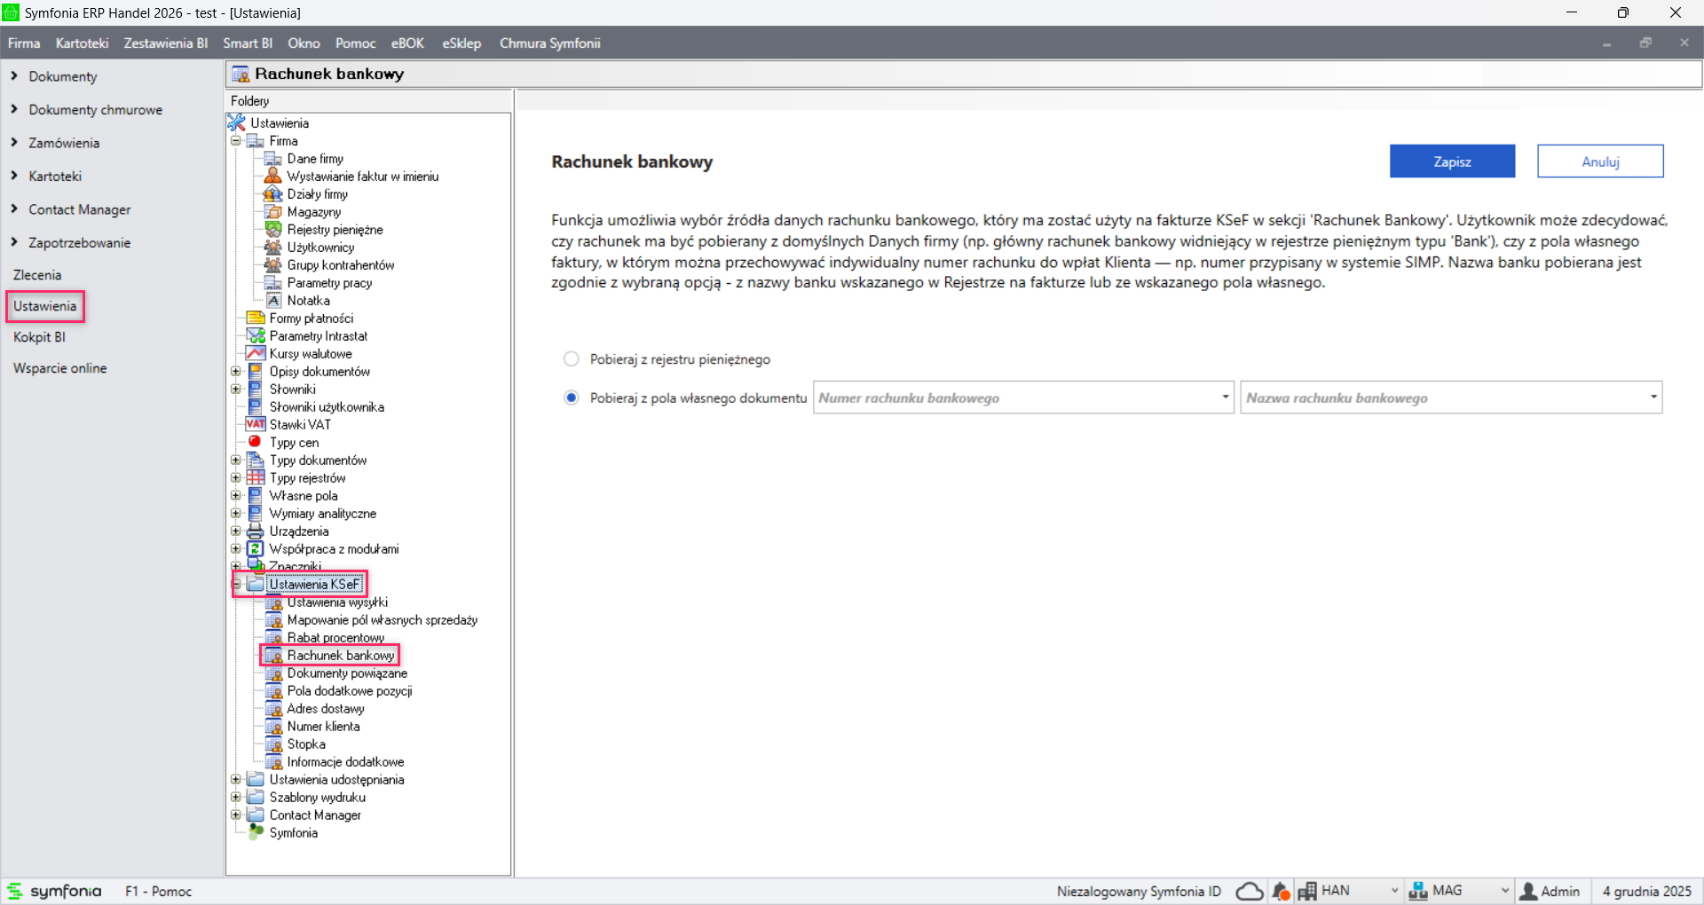
Task: Select 'Dokumenty powiązane' in KSeF settings tree
Action: pos(347,673)
